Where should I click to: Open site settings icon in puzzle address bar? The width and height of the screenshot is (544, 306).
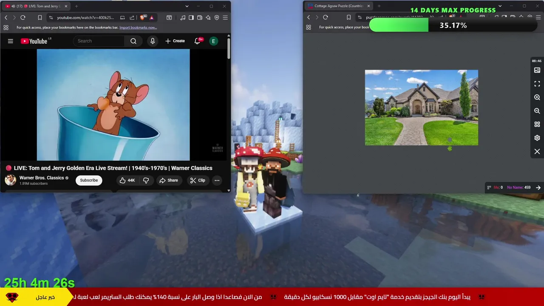pyautogui.click(x=360, y=17)
